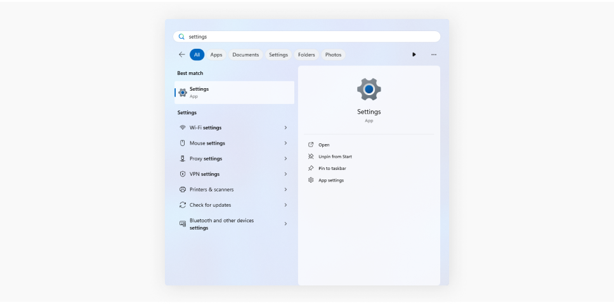Click the search magnifier icon
This screenshot has width=614, height=307.
point(181,36)
